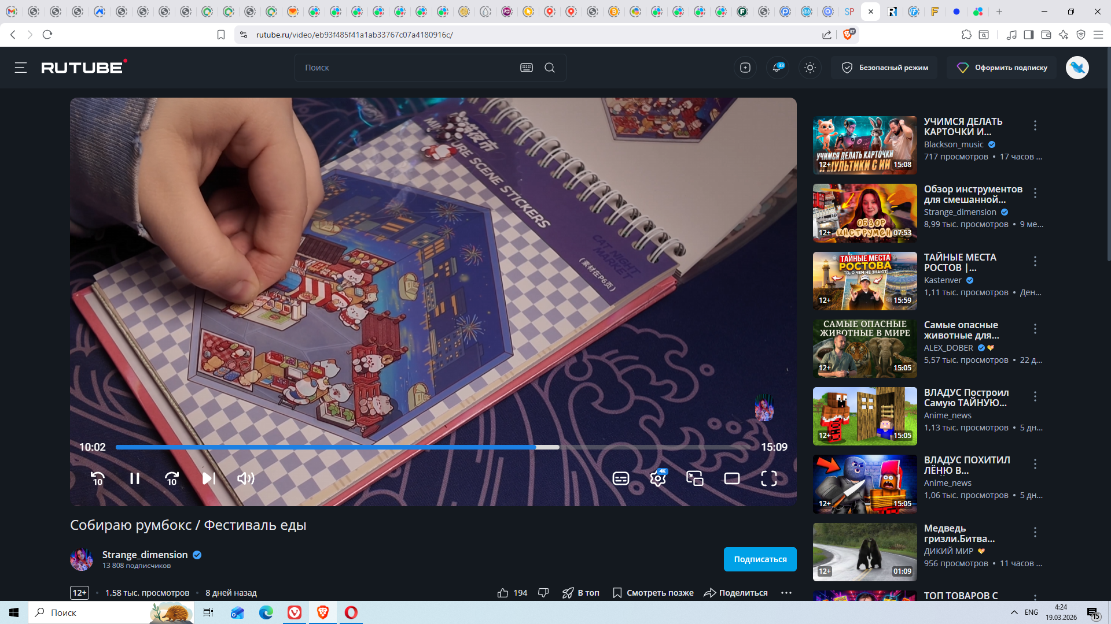1111x624 pixels.
Task: Open Rutube hamburger side menu
Action: click(21, 68)
